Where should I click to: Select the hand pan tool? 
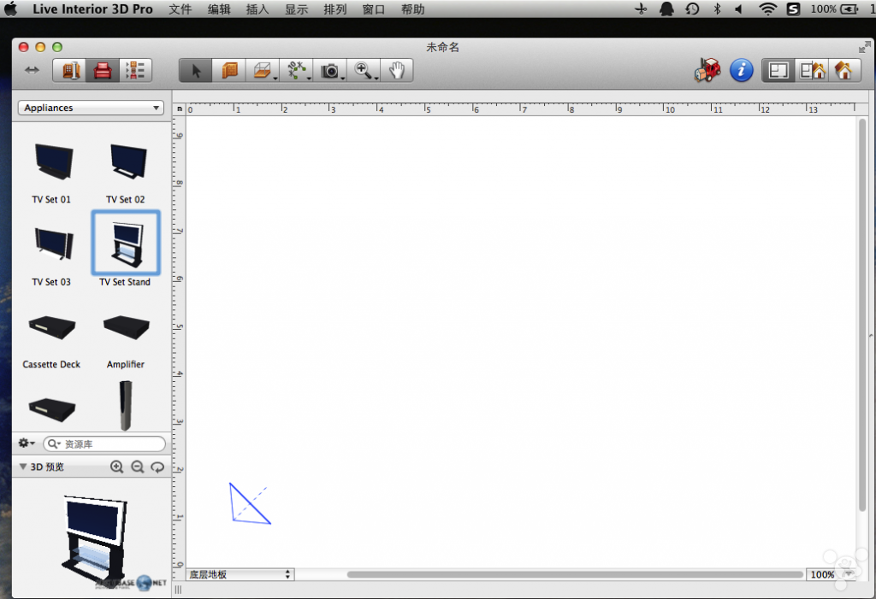click(x=396, y=71)
